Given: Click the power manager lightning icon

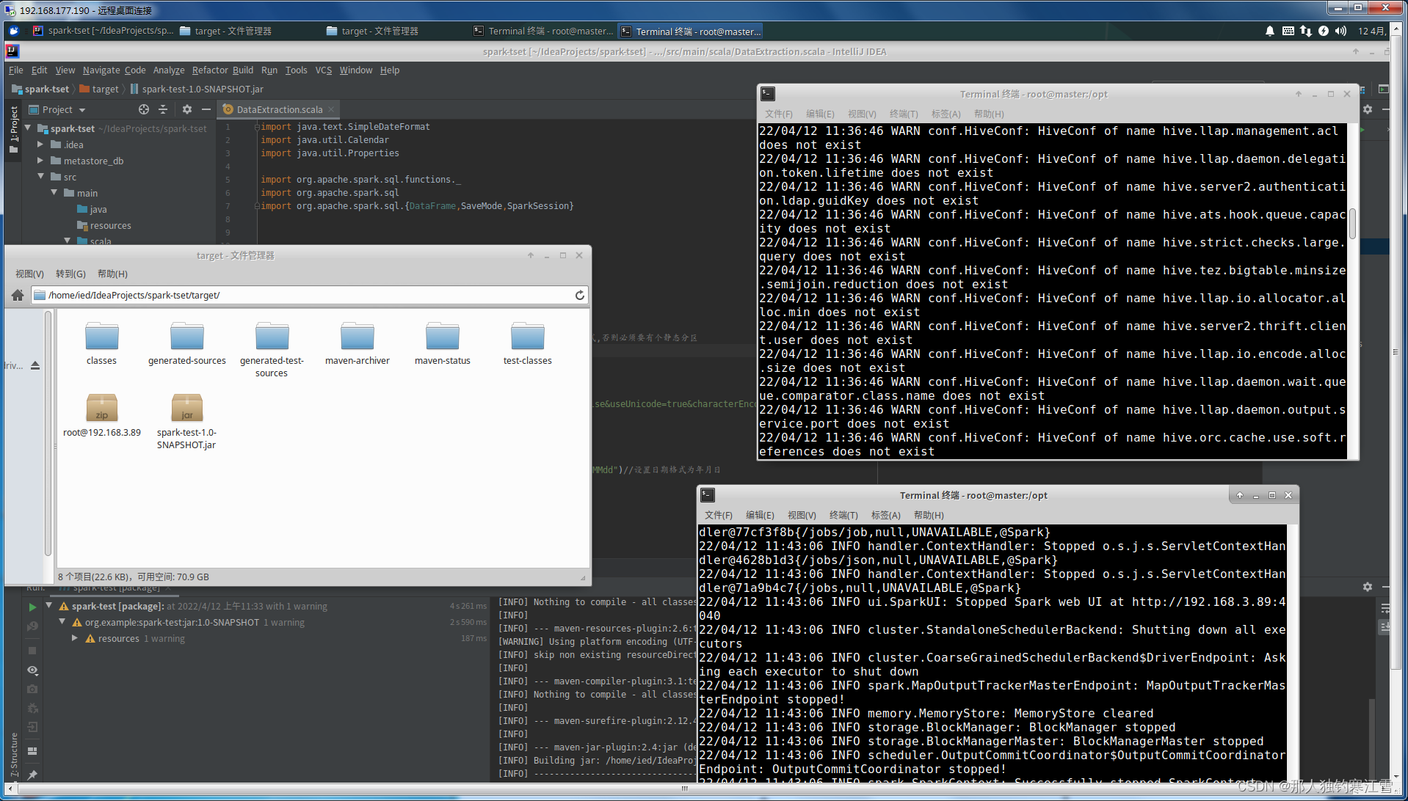Looking at the screenshot, I should (x=1323, y=31).
